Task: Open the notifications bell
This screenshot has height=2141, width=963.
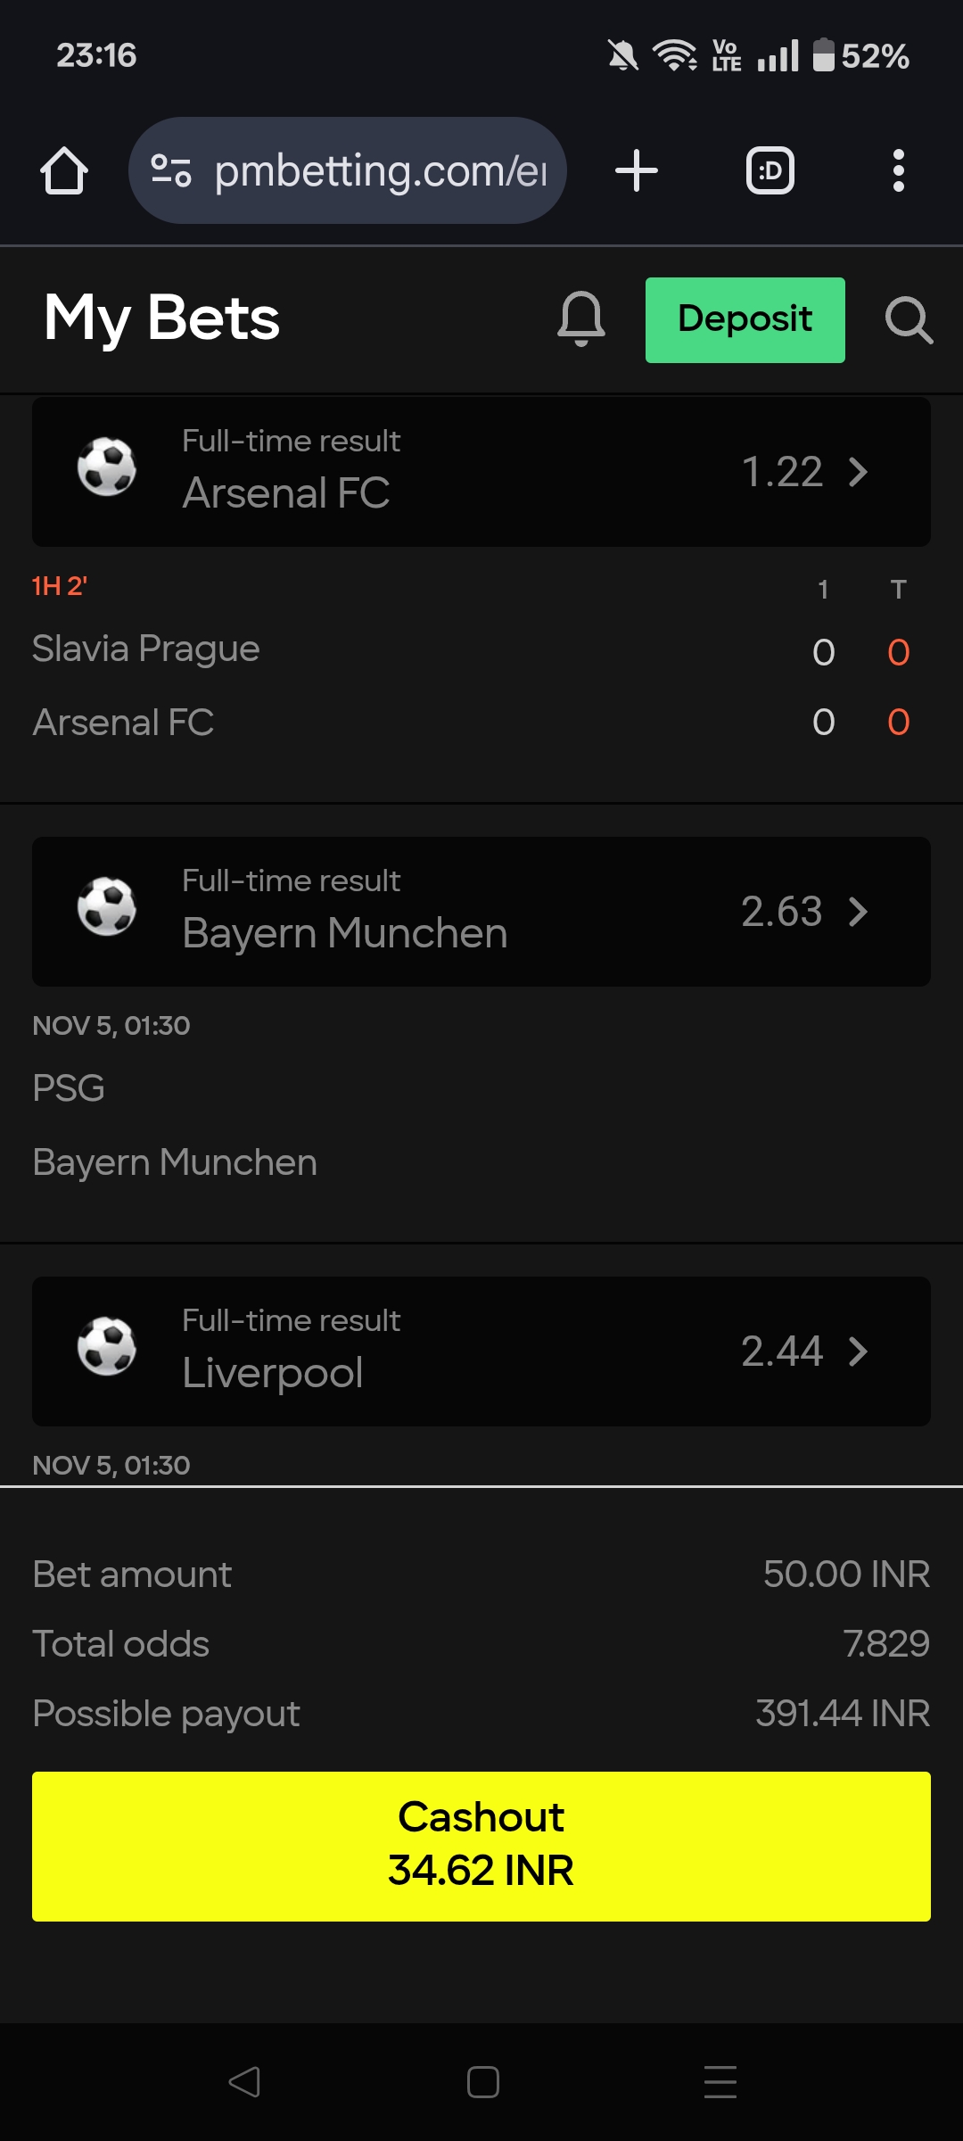Action: 581,319
